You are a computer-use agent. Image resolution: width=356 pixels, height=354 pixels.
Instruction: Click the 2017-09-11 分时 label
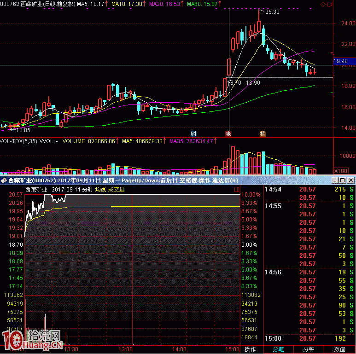pos(72,190)
